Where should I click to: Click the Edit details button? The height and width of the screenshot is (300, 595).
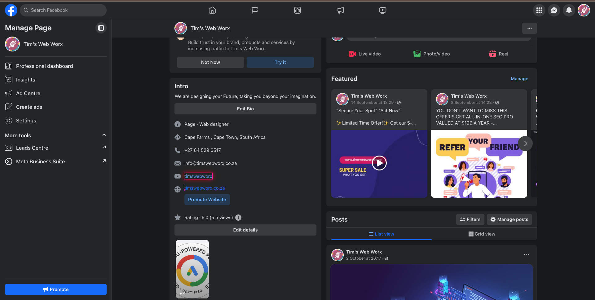point(245,230)
